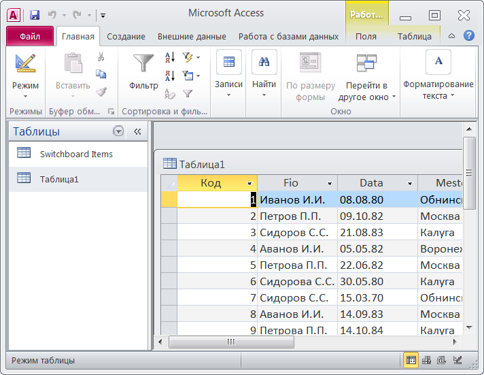The image size is (484, 375).
Task: Click the selection filter lightning funnel icon
Action: tap(188, 57)
